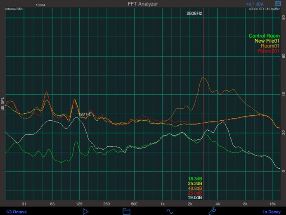
Task: Tap the screenshot icon next to the dBA reading
Action: 278,3
